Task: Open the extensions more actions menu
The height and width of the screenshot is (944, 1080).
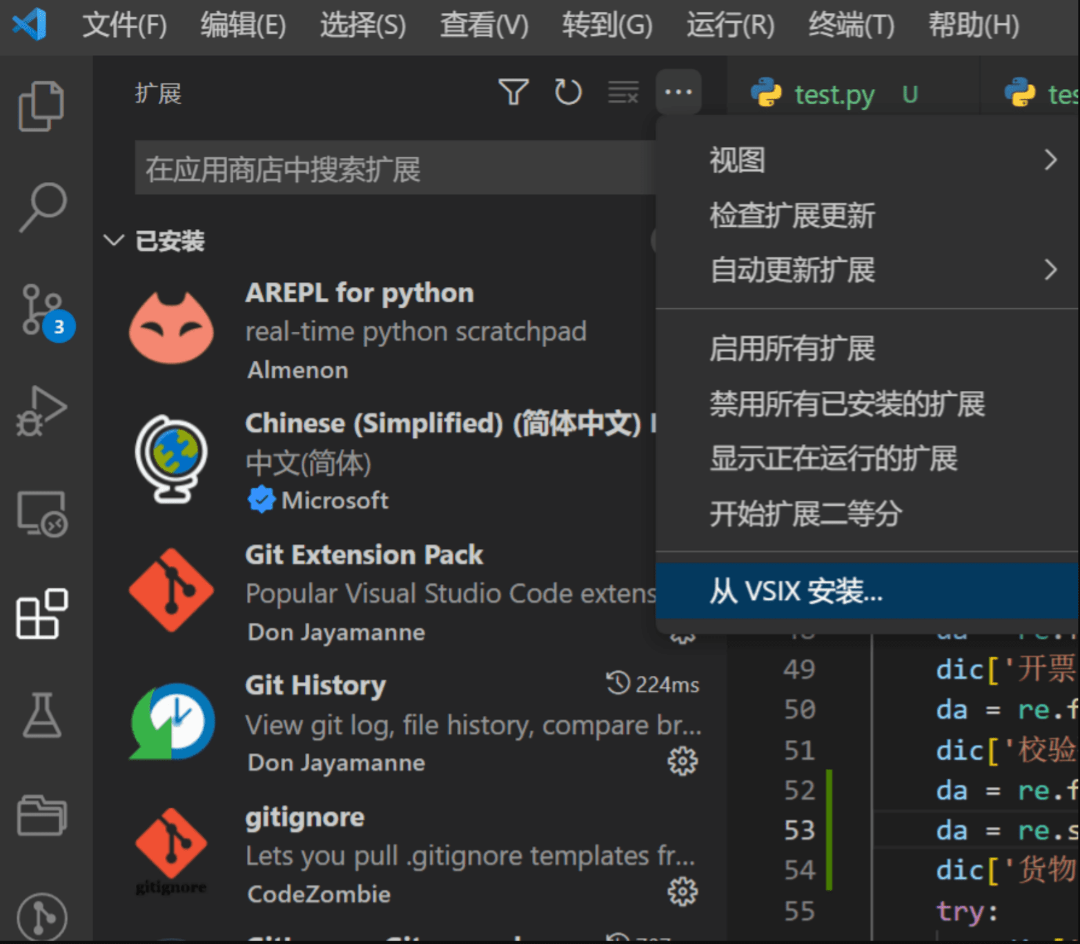Action: 678,92
